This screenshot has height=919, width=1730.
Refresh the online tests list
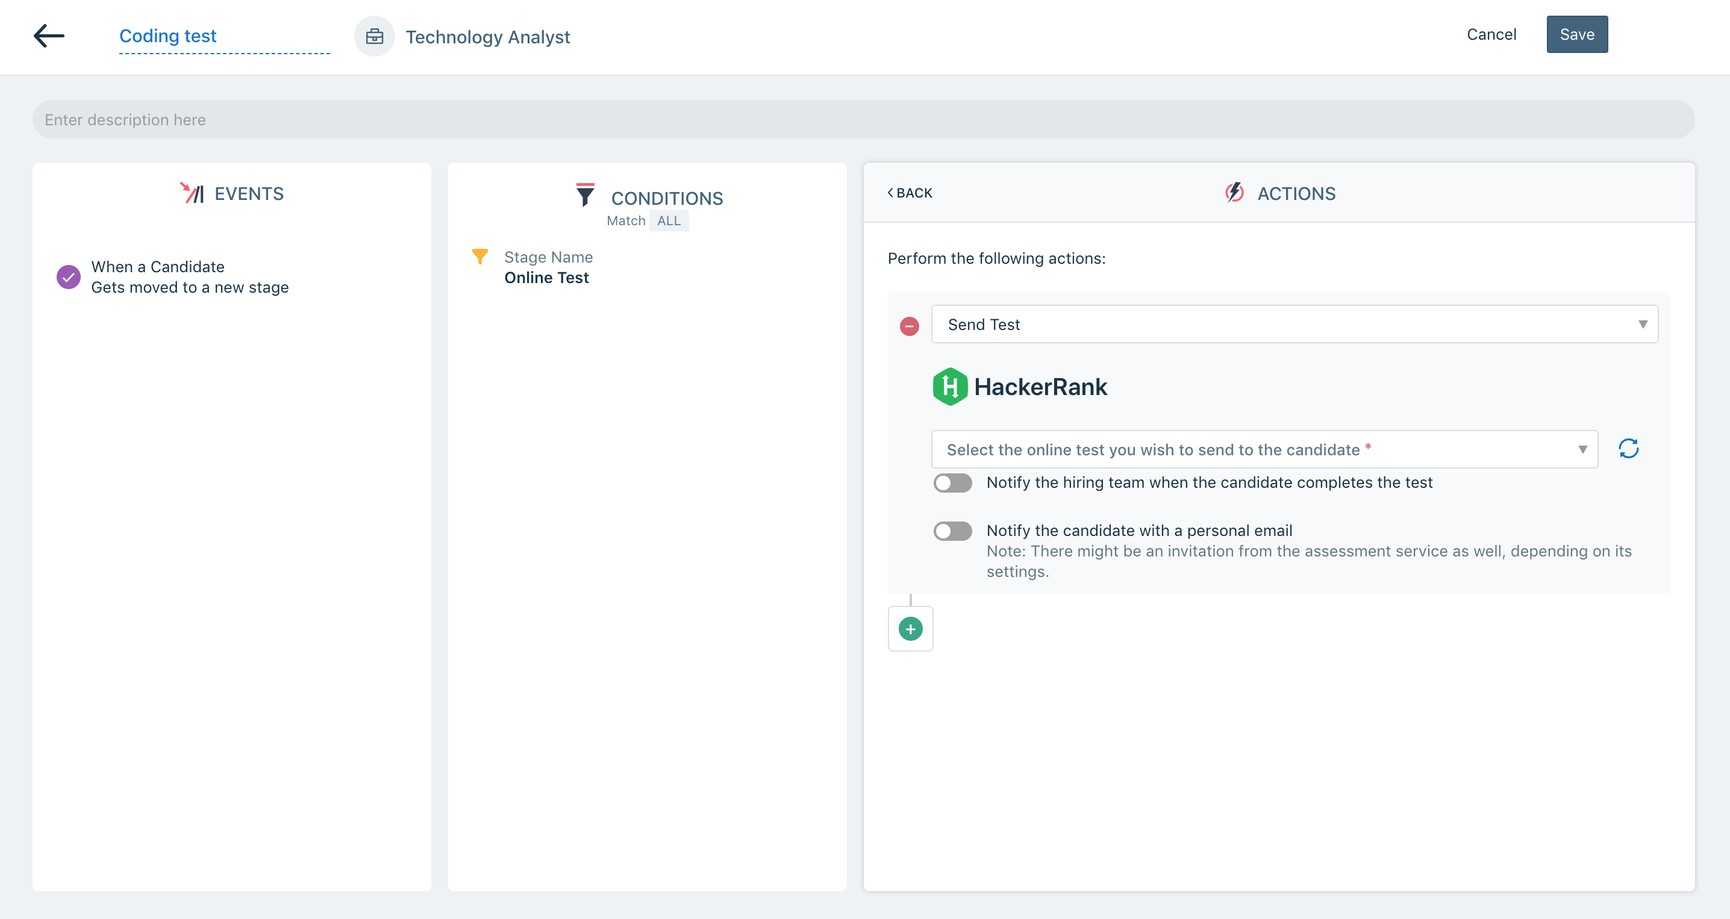click(x=1629, y=449)
